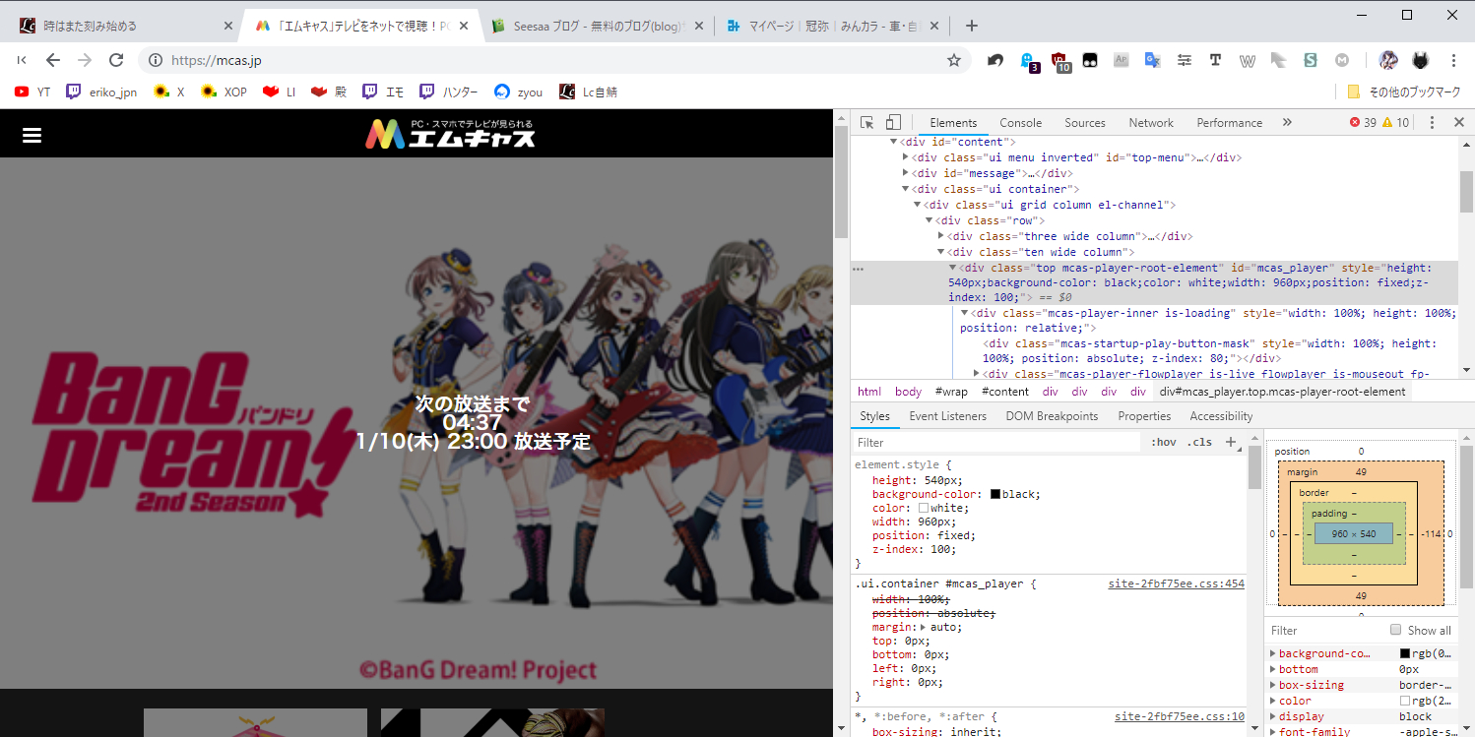Toggle the device toolbar icon
The width and height of the screenshot is (1475, 737).
(x=893, y=123)
